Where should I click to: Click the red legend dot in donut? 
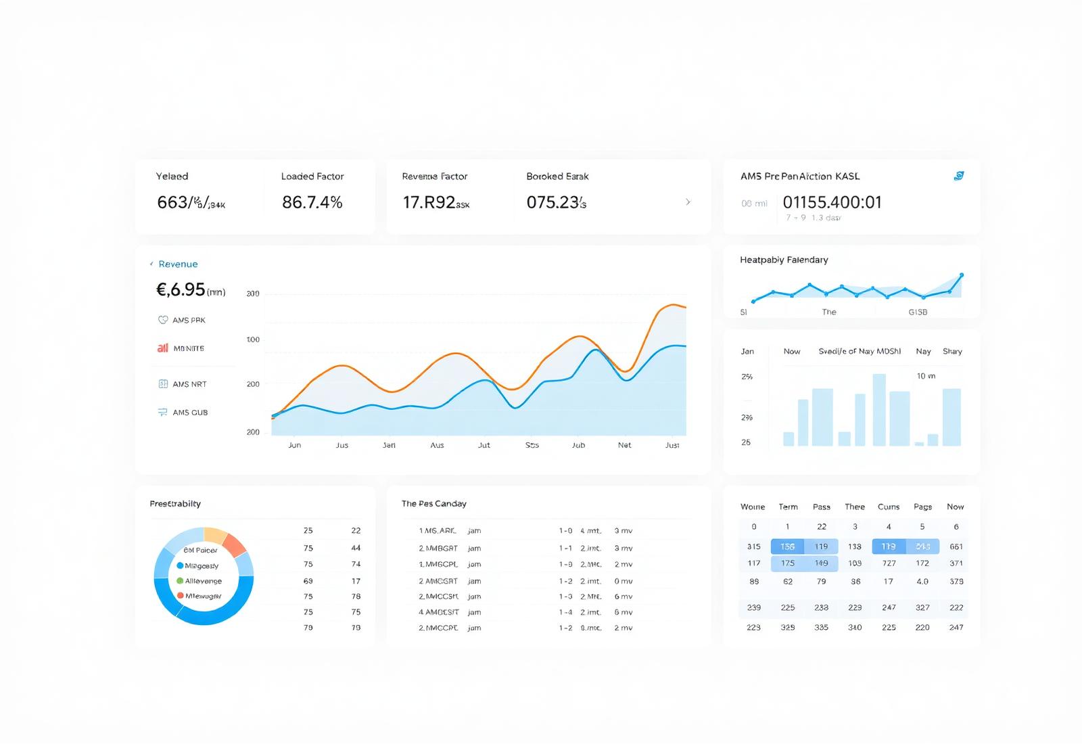[x=180, y=596]
